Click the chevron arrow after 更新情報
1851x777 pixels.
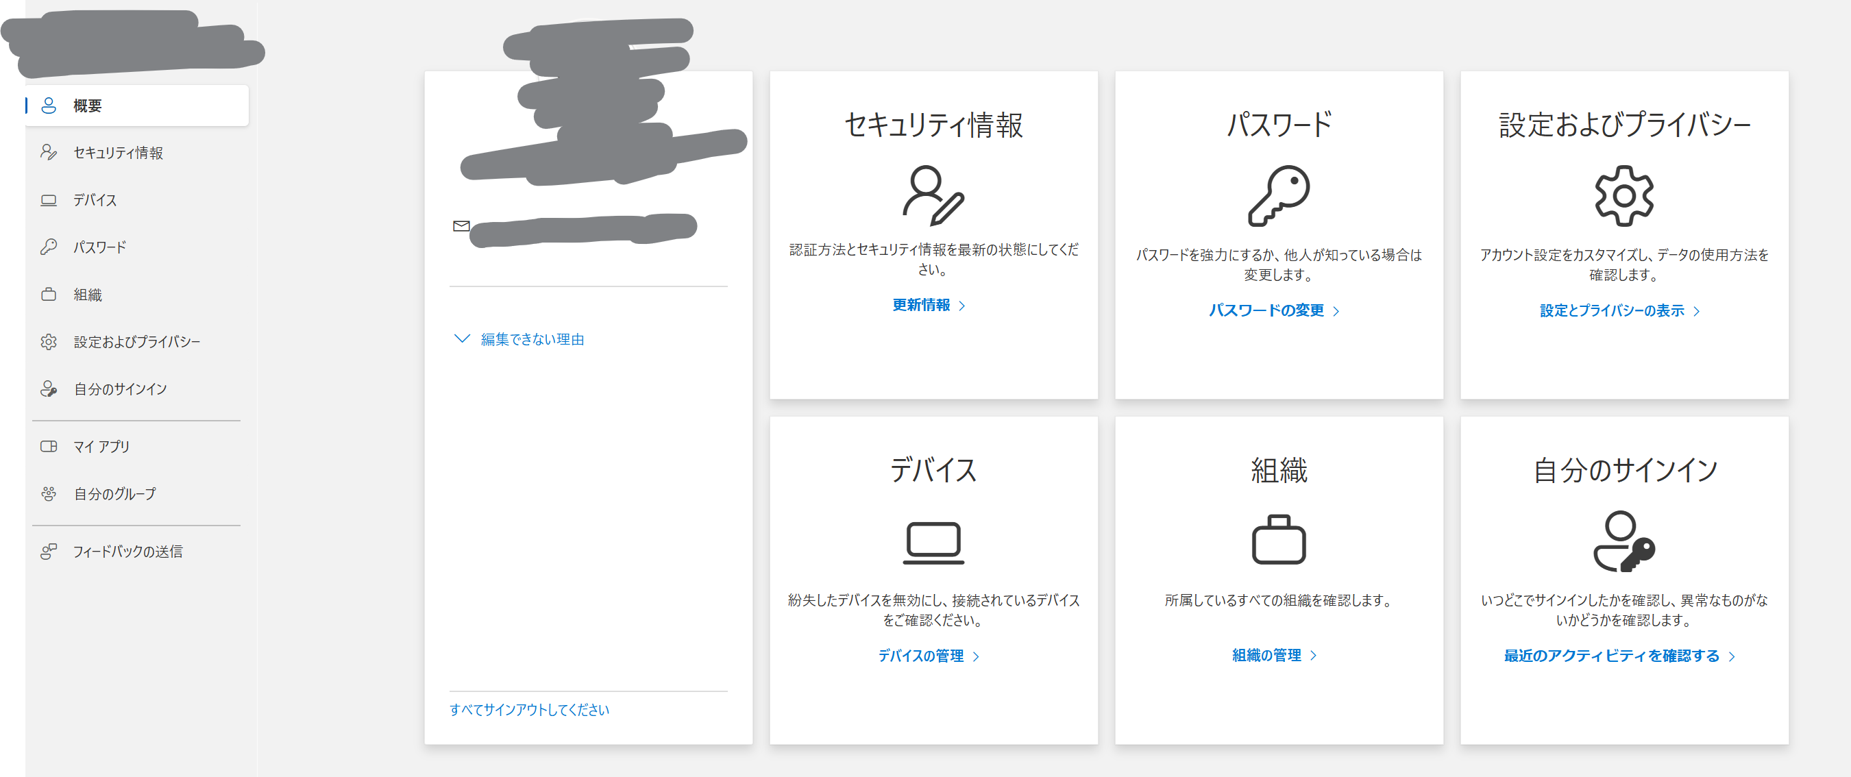(x=962, y=305)
